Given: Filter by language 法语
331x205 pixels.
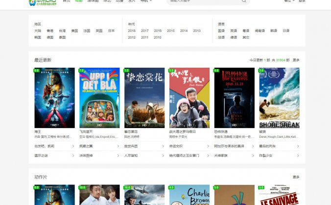Looking at the screenshot, I should coord(221,37).
